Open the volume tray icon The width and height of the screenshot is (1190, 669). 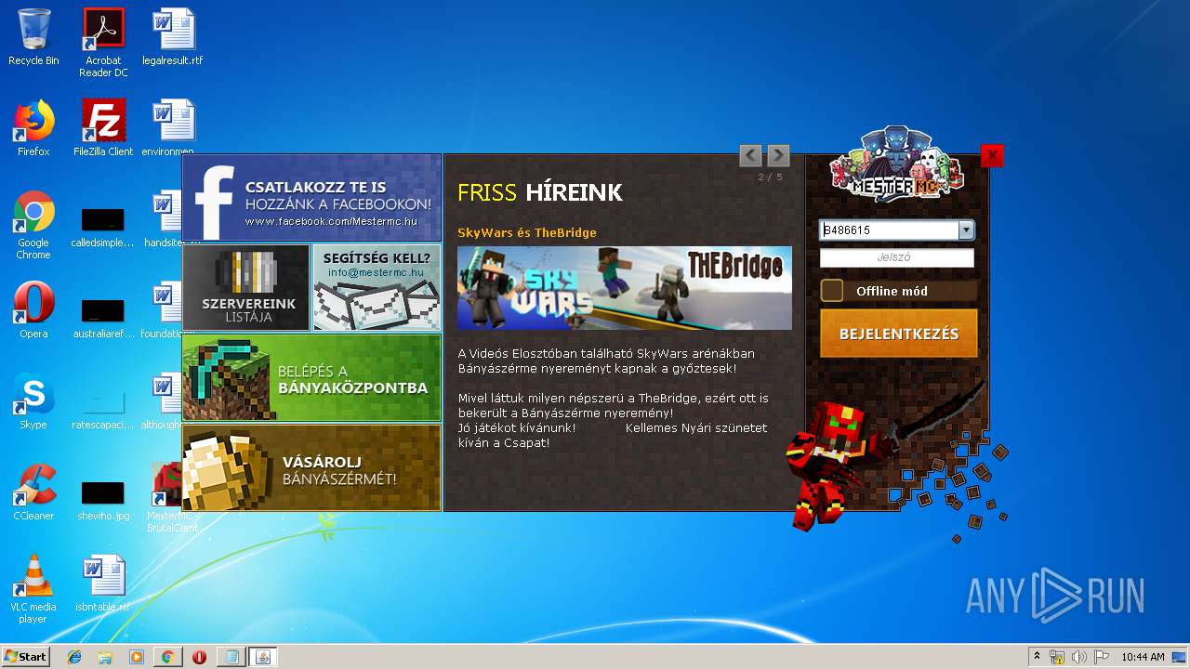point(1079,657)
